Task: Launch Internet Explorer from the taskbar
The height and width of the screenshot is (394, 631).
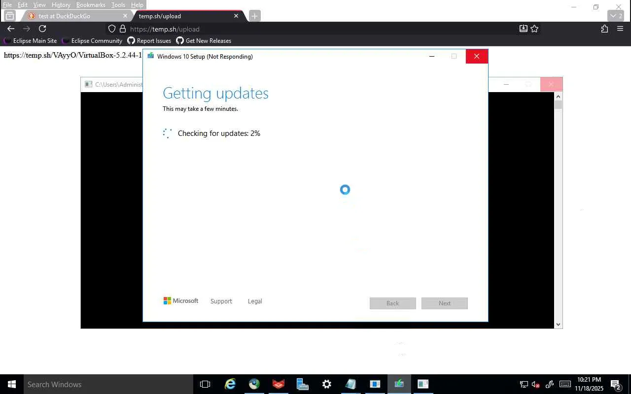Action: (230, 384)
